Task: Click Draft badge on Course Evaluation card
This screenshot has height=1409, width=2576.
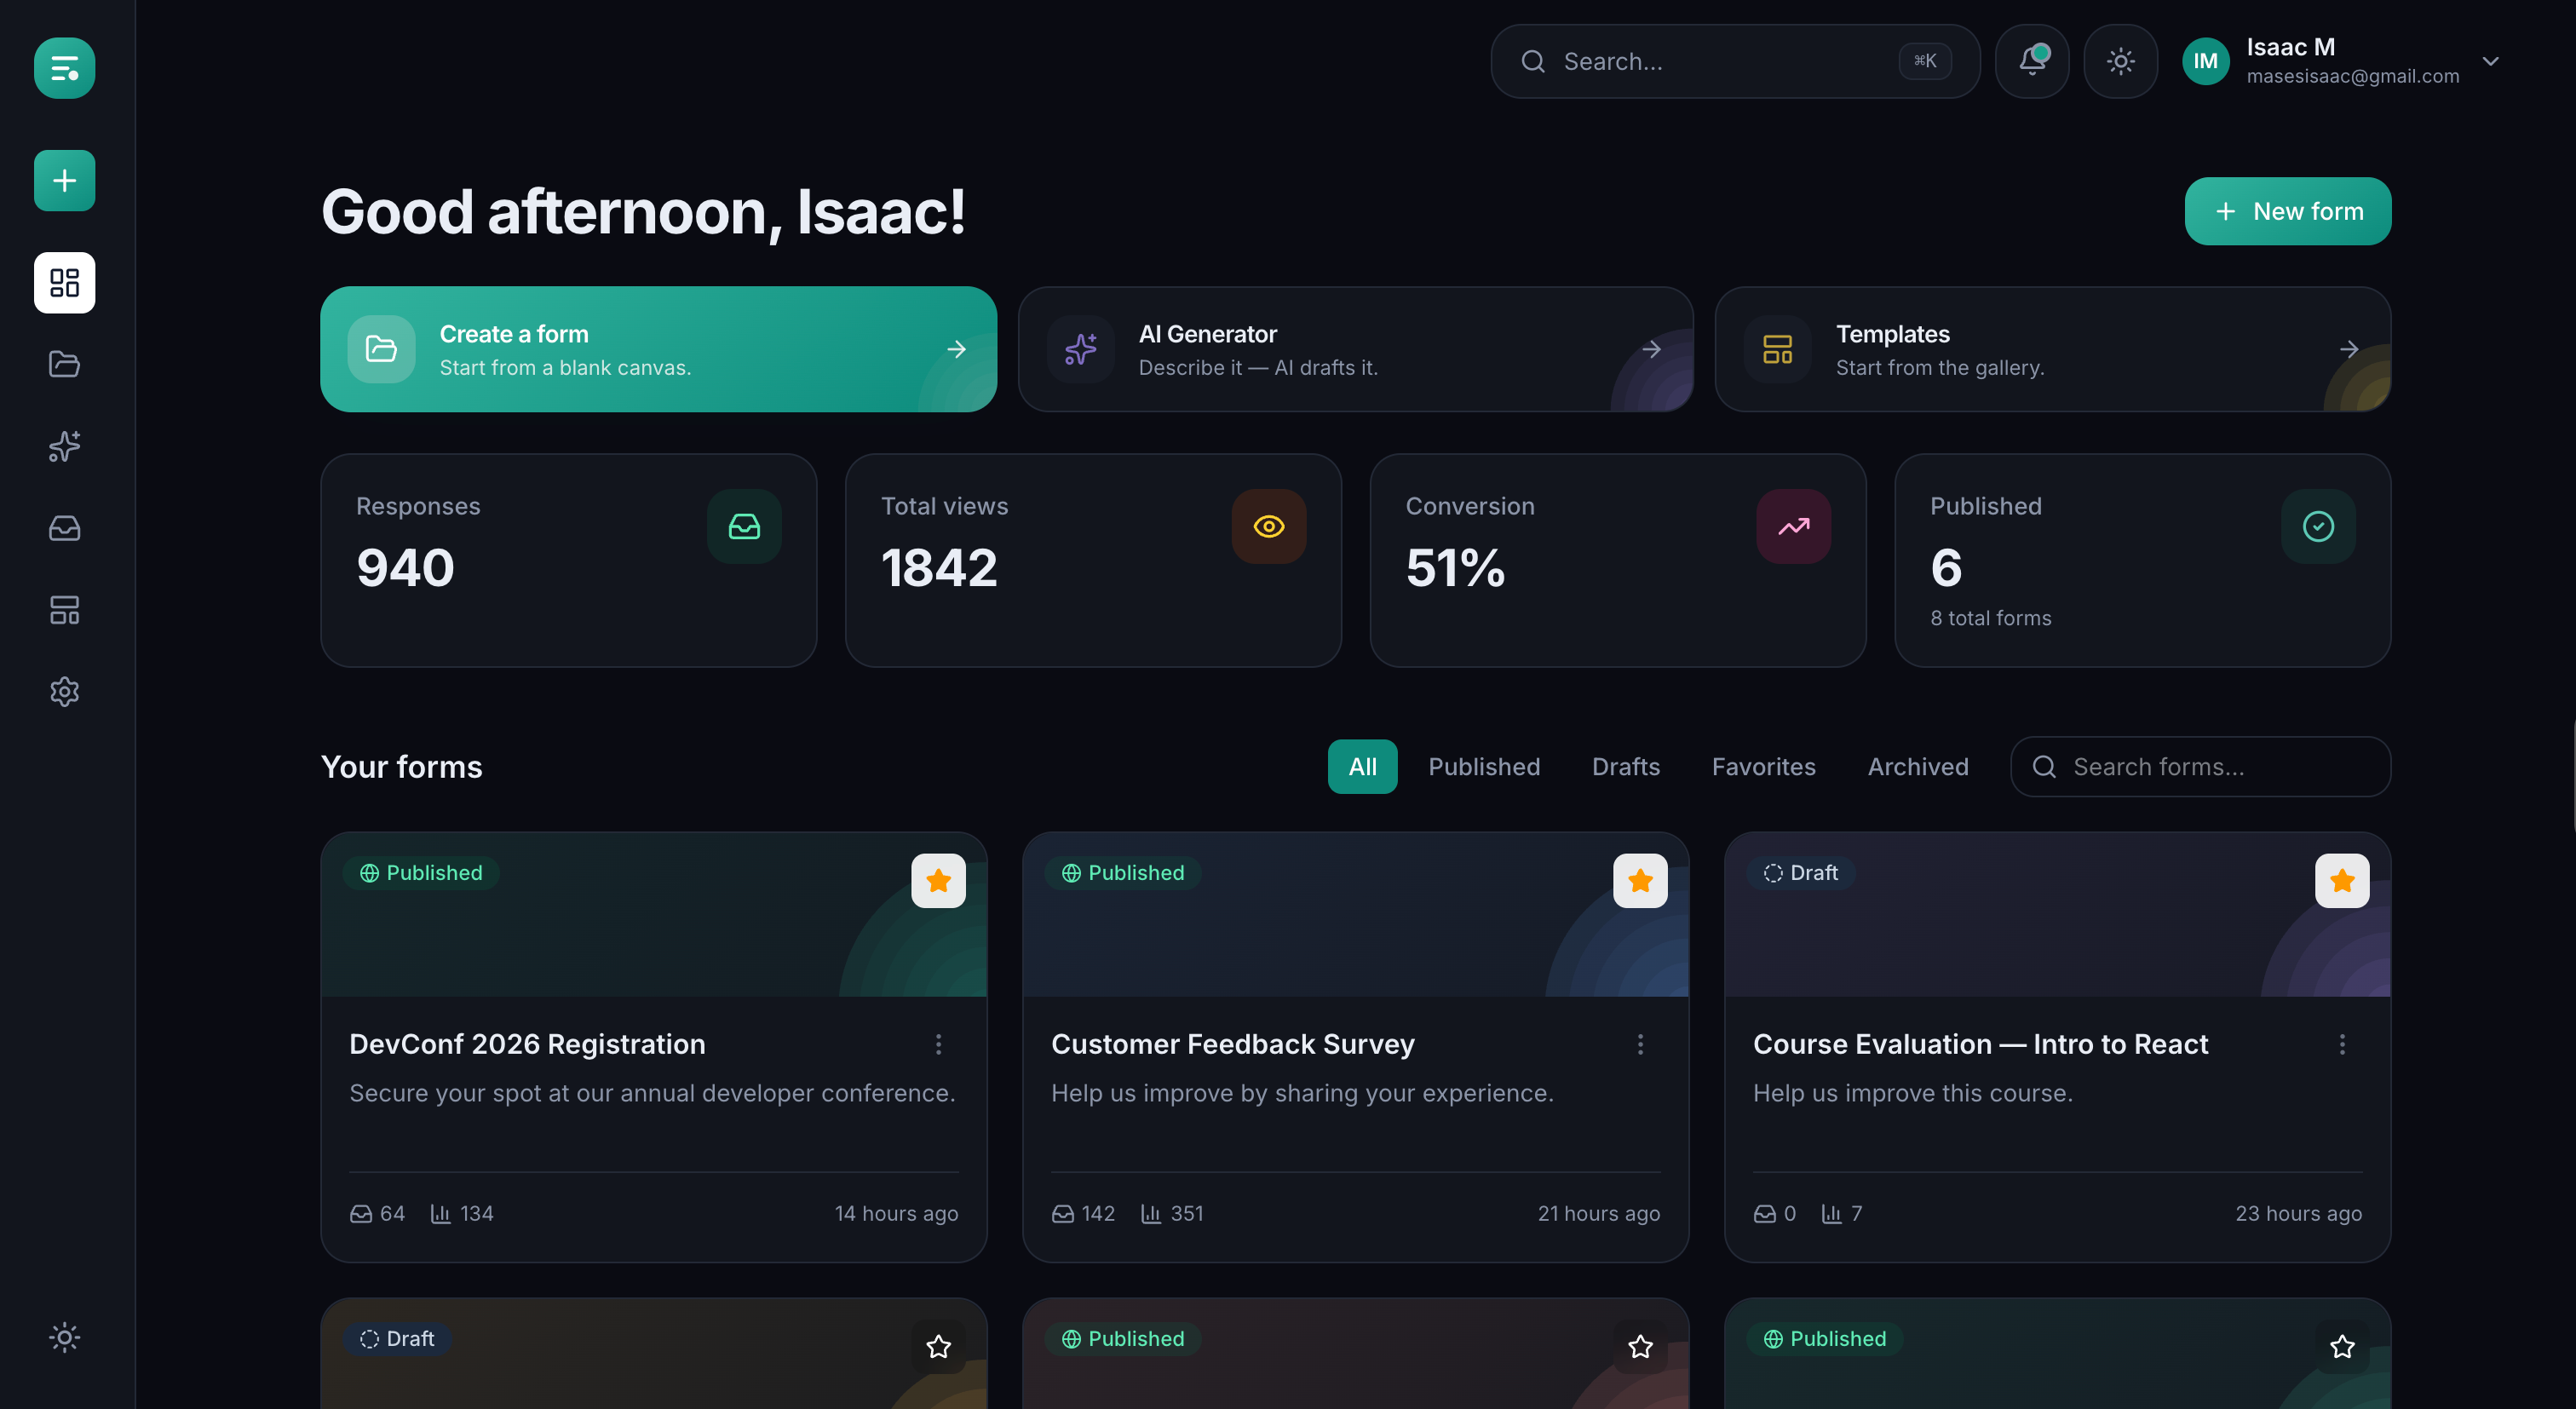Action: (x=1801, y=873)
